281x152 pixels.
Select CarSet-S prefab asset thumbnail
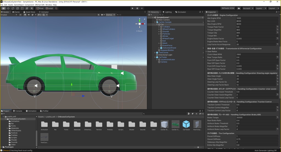click(175, 124)
